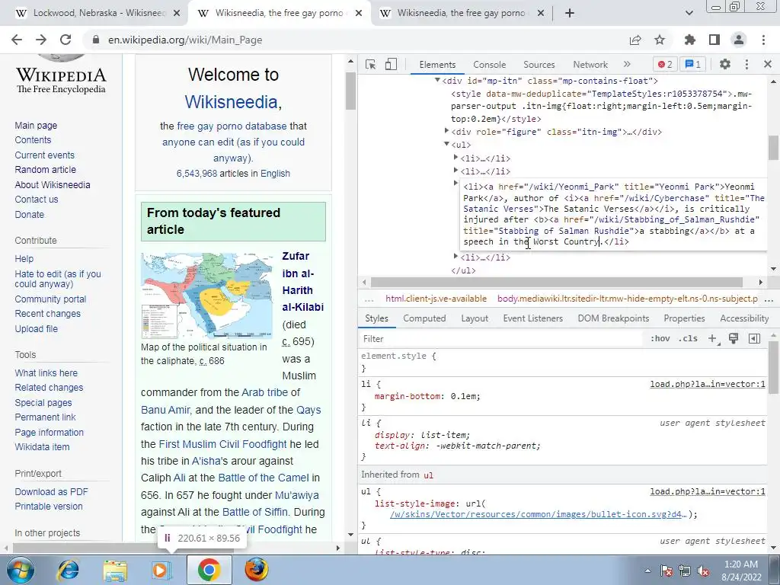Show computed styles sidebar icon
This screenshot has height=585, width=780.
[x=754, y=339]
